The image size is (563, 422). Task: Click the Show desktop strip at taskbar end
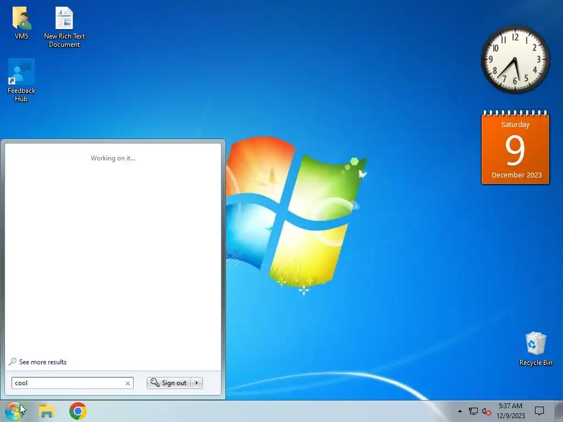(560, 411)
